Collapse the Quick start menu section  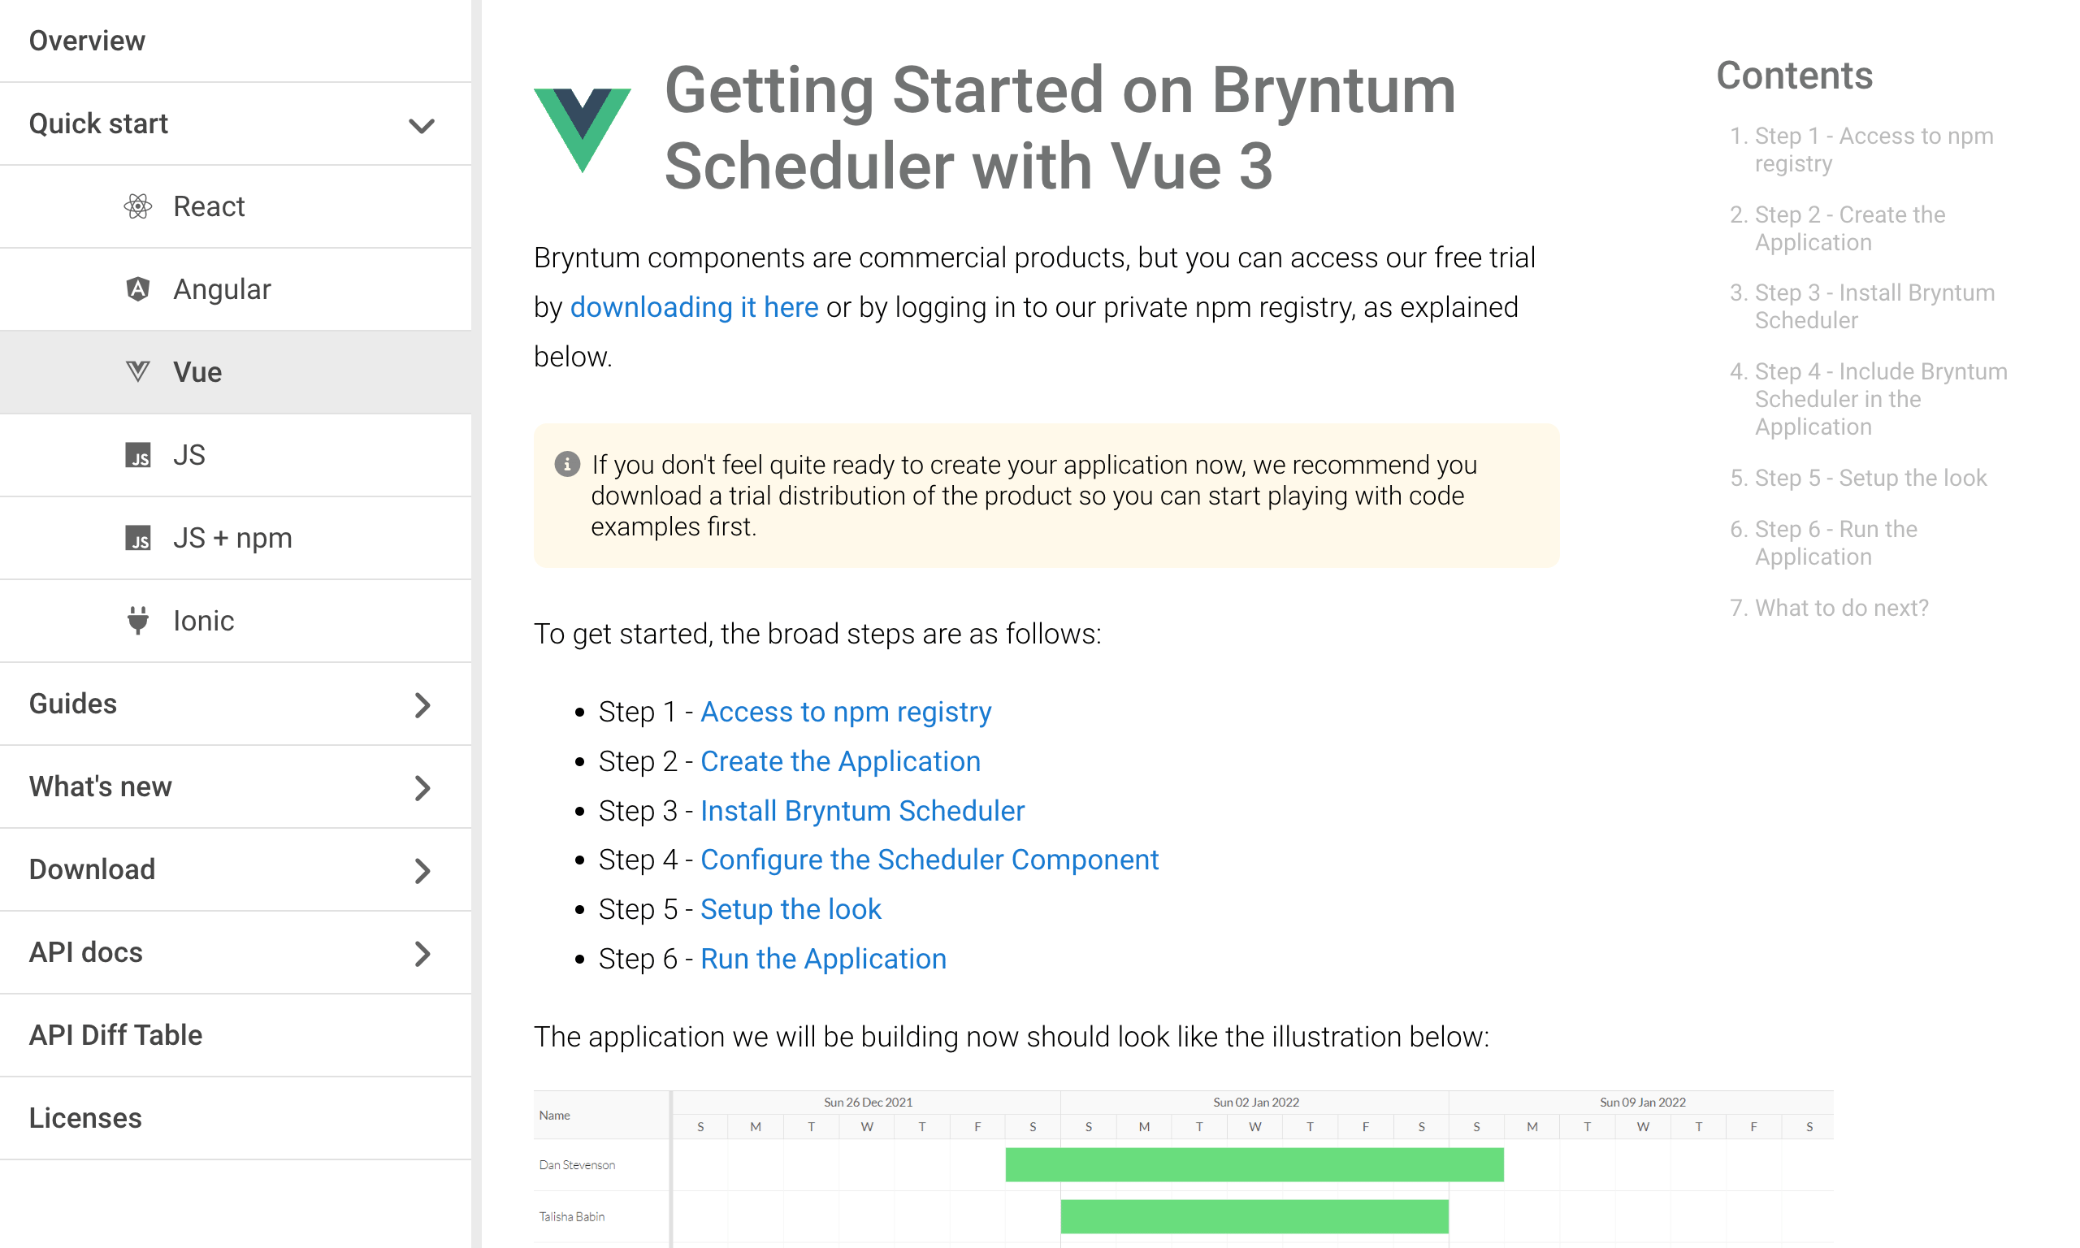coord(422,123)
